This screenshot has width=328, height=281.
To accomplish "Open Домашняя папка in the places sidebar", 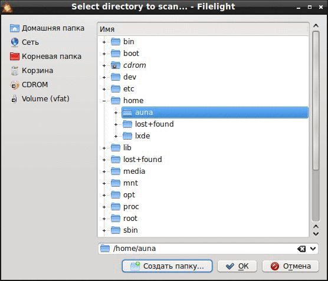I will [47, 28].
